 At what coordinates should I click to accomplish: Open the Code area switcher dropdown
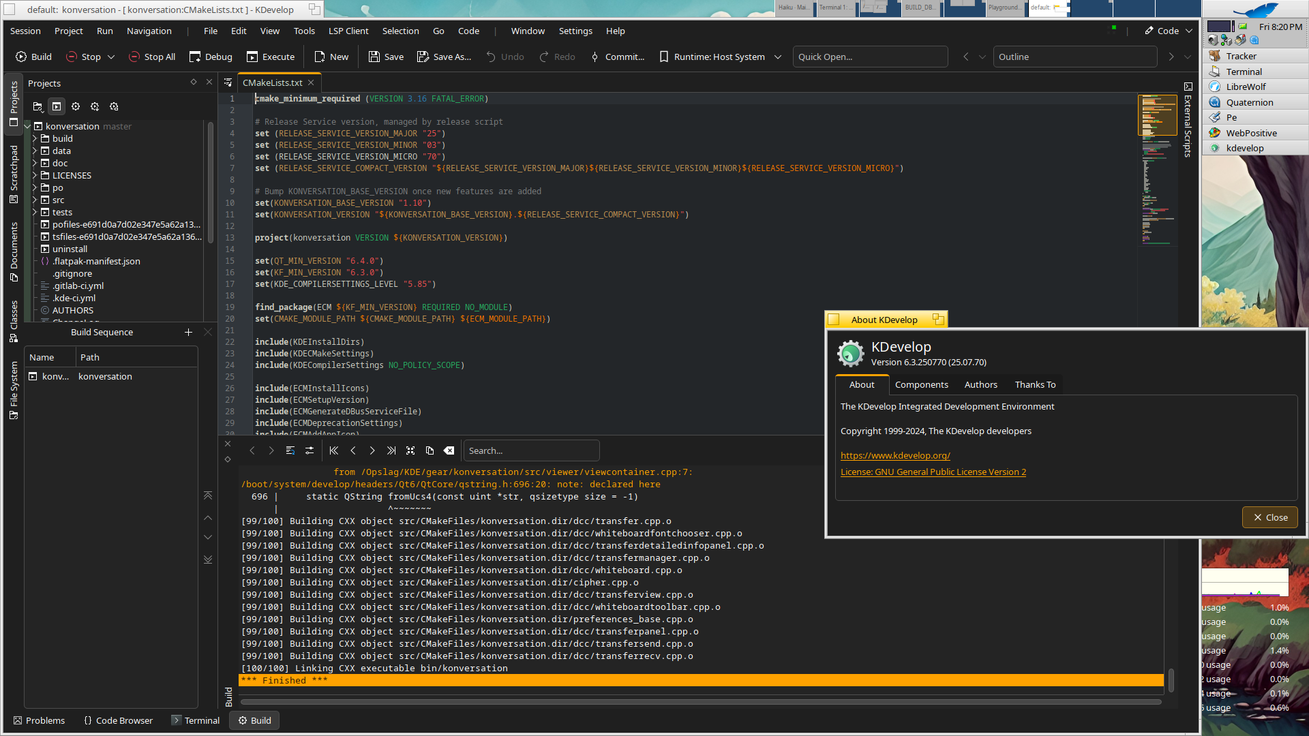tap(1169, 31)
